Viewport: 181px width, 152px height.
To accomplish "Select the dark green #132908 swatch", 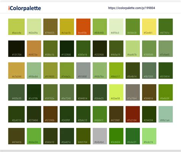I will (67, 49).
